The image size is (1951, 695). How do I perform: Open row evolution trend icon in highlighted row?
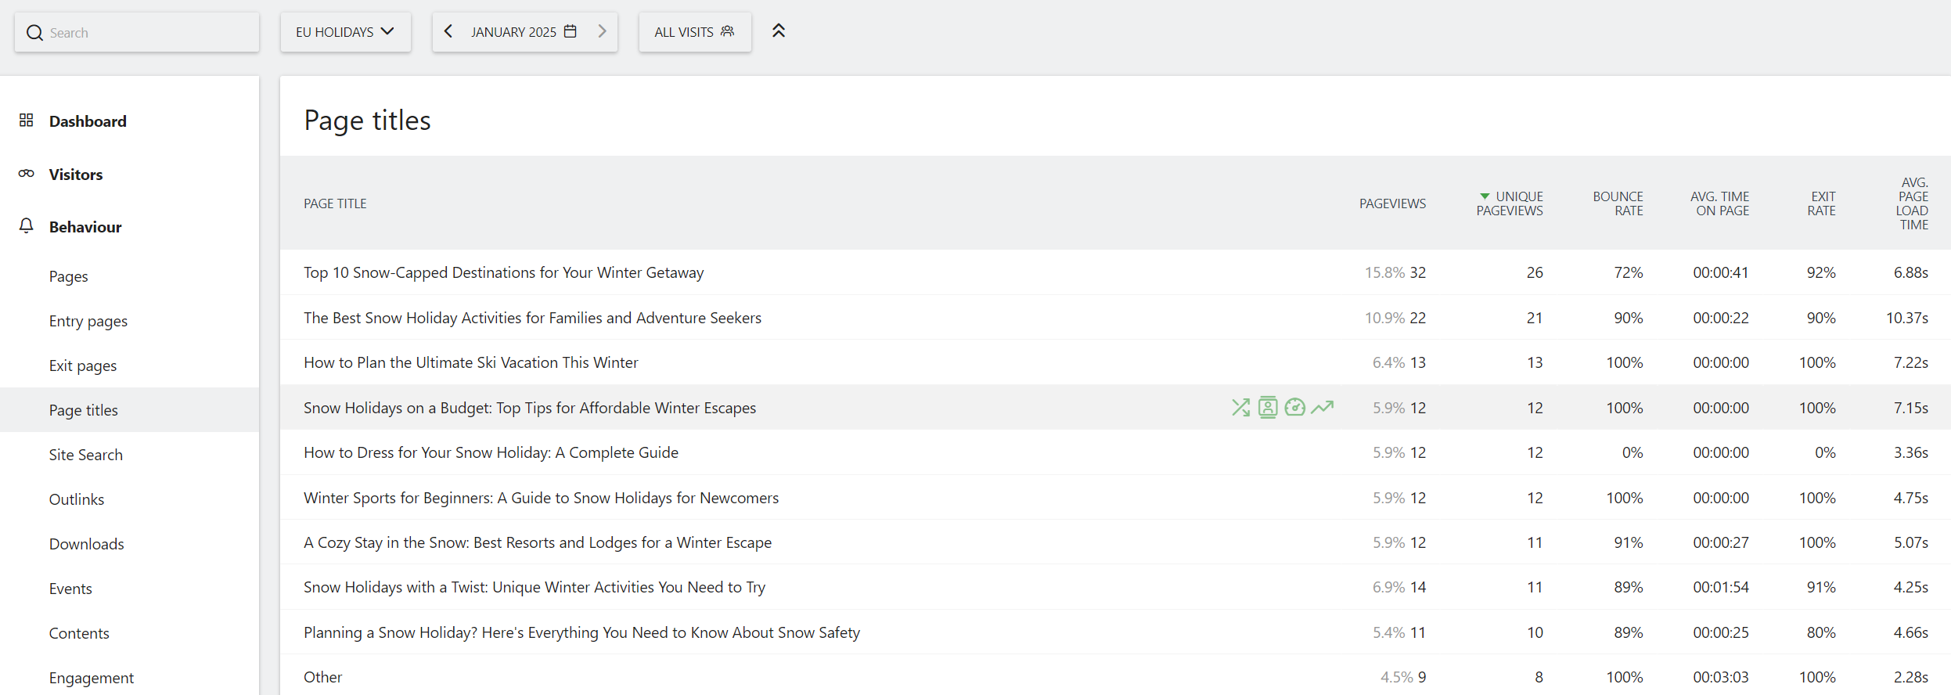[1323, 408]
